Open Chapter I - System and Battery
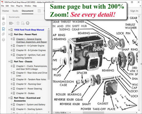Screen dimensions: 142x114 click(31, 105)
